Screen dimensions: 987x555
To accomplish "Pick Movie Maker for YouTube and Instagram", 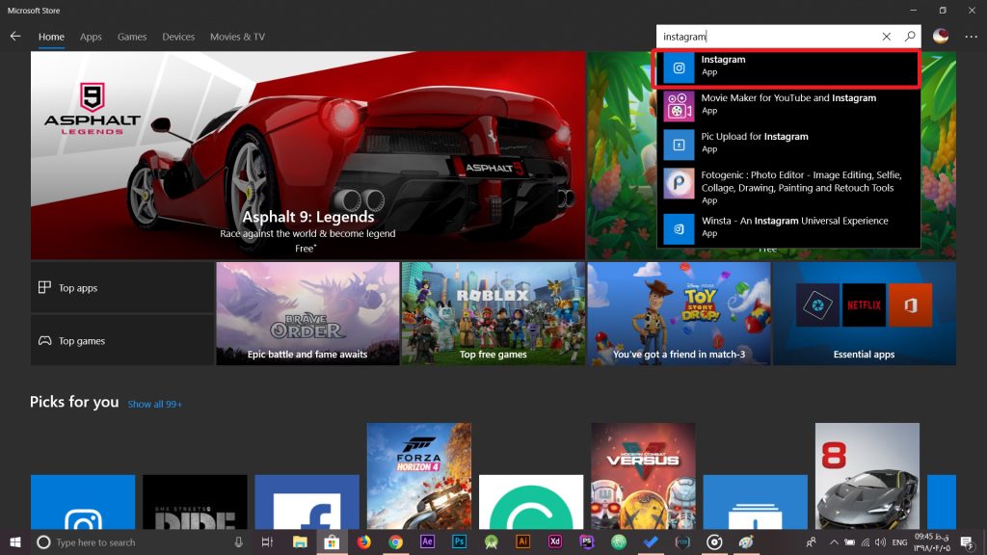I will (x=787, y=104).
